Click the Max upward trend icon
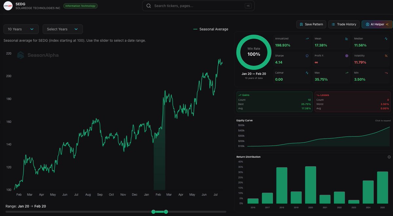 coord(346,73)
